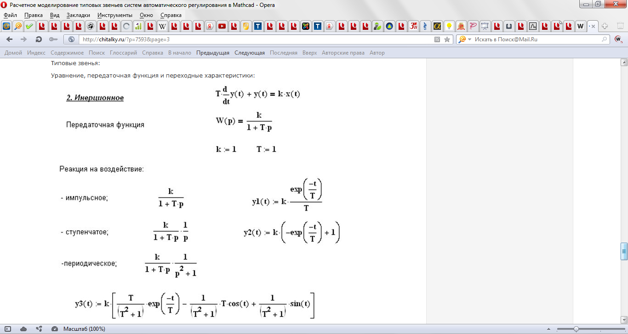Click scrollbar down arrow
Viewport: 628px width, 334px height.
pyautogui.click(x=624, y=320)
